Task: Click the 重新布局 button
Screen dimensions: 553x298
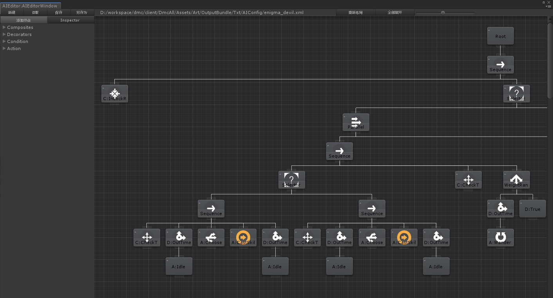Action: pyautogui.click(x=356, y=13)
